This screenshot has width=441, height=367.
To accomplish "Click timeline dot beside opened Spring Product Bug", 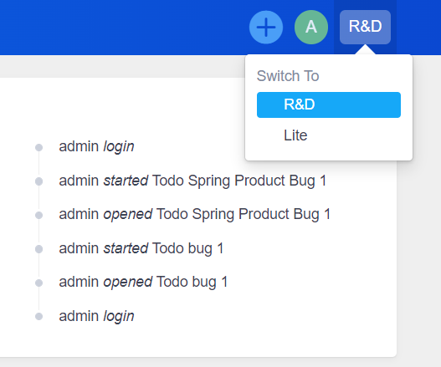I will coord(38,215).
